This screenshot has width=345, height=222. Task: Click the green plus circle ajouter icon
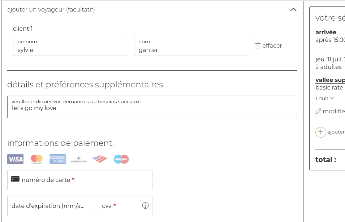pos(320,132)
